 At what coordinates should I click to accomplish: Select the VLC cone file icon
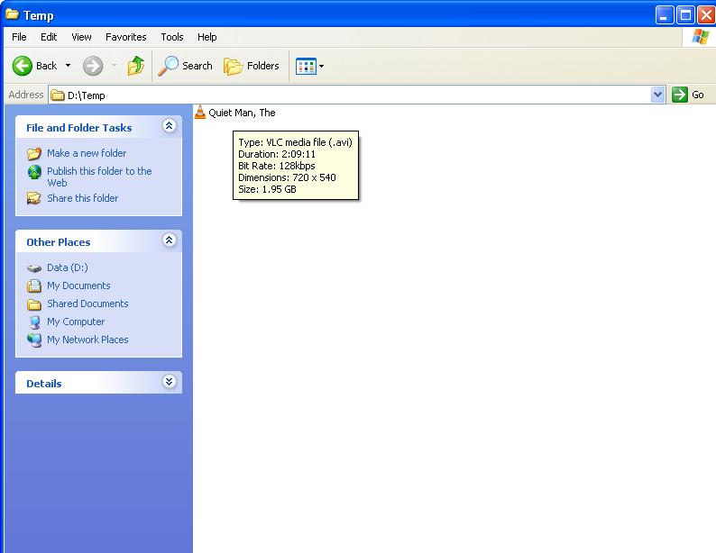tap(200, 113)
